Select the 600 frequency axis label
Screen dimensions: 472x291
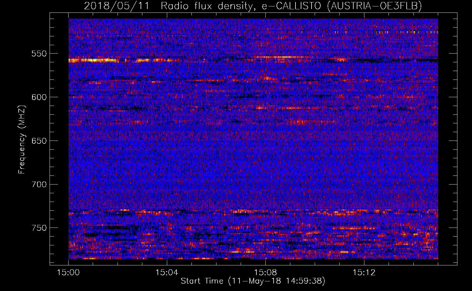(39, 97)
